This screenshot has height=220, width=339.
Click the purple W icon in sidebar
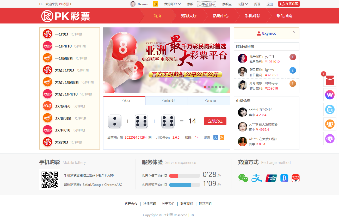[x=330, y=95]
